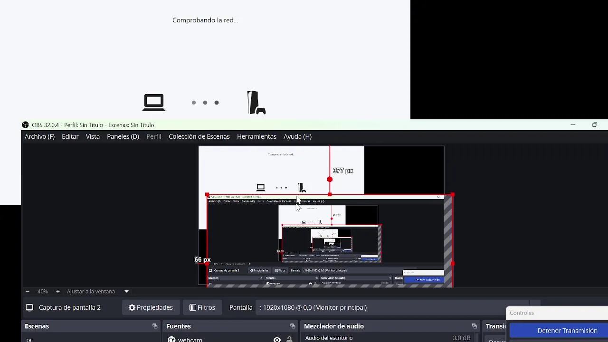Click the top-right red resize handle in the preview
The image size is (608, 342).
tap(452, 195)
